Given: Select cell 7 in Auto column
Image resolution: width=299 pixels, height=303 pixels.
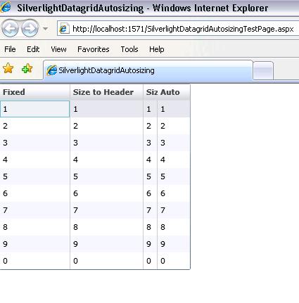Looking at the screenshot, I should [x=174, y=210].
